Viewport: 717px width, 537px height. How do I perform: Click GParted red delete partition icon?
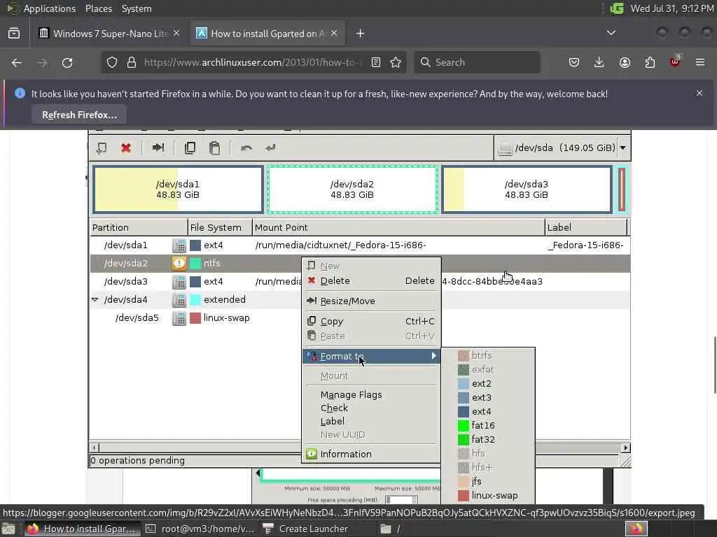coord(126,148)
